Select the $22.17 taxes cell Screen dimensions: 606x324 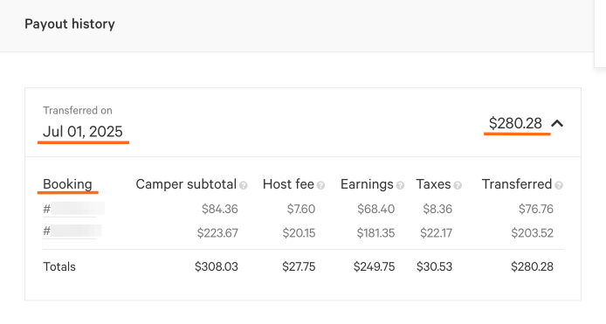click(436, 233)
